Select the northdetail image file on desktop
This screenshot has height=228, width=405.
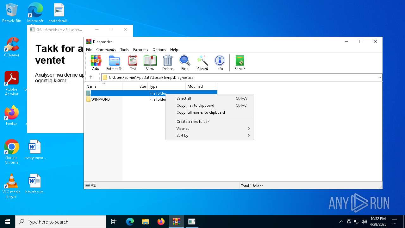(x=59, y=13)
